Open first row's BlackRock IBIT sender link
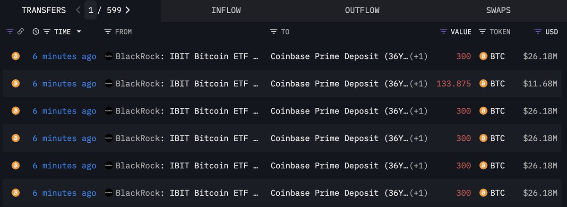Screen dimensions: 567x207 [x=187, y=57]
